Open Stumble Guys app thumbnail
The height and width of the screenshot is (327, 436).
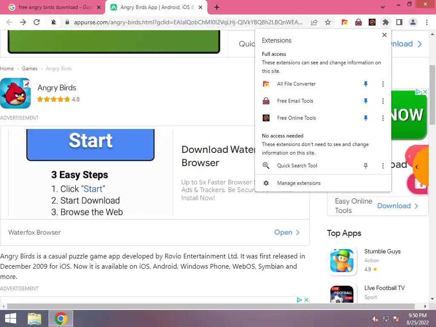coord(342,261)
